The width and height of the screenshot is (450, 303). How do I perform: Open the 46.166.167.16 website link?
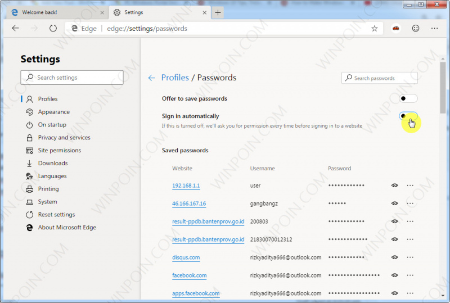189,203
